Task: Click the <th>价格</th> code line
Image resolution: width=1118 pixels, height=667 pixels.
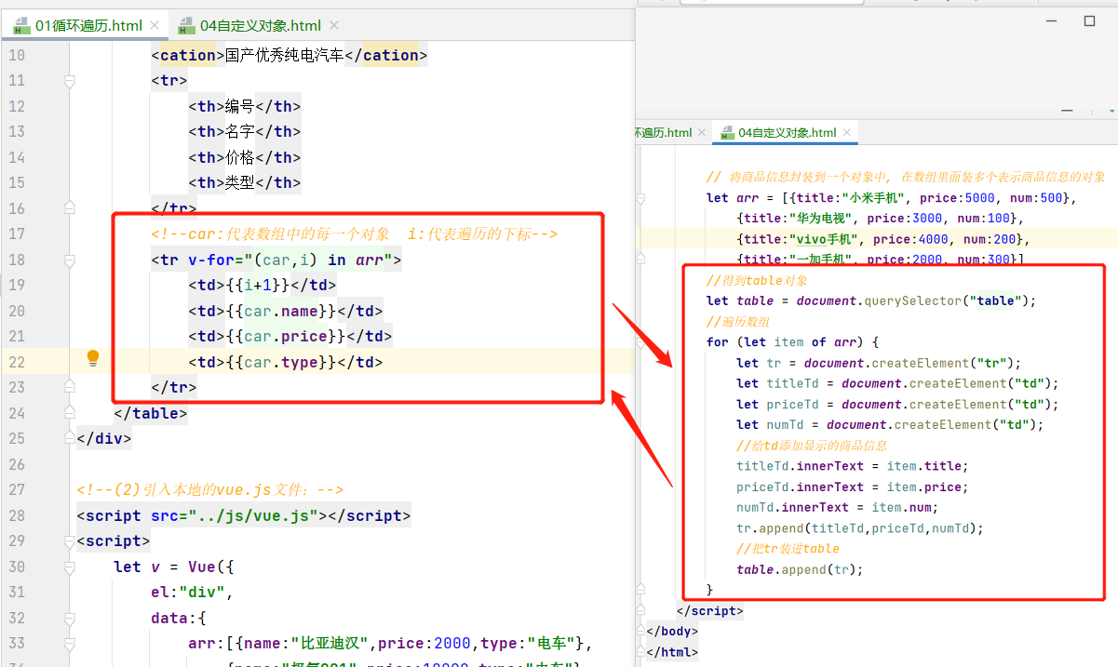Action: tap(245, 157)
